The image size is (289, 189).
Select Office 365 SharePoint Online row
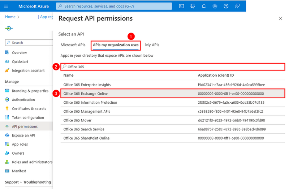[173, 138]
